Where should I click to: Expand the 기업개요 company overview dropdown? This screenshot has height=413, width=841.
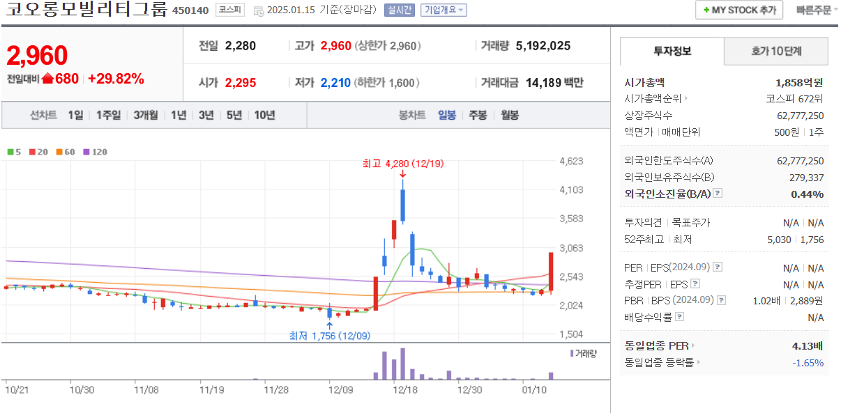444,10
